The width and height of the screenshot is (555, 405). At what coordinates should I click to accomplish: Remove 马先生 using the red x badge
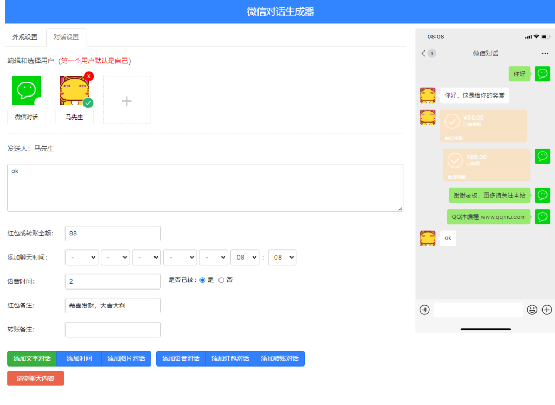point(88,76)
